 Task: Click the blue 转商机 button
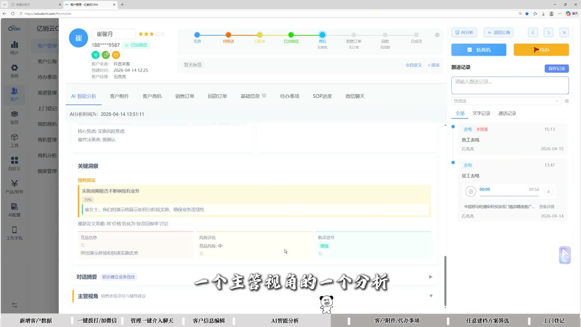coord(479,50)
